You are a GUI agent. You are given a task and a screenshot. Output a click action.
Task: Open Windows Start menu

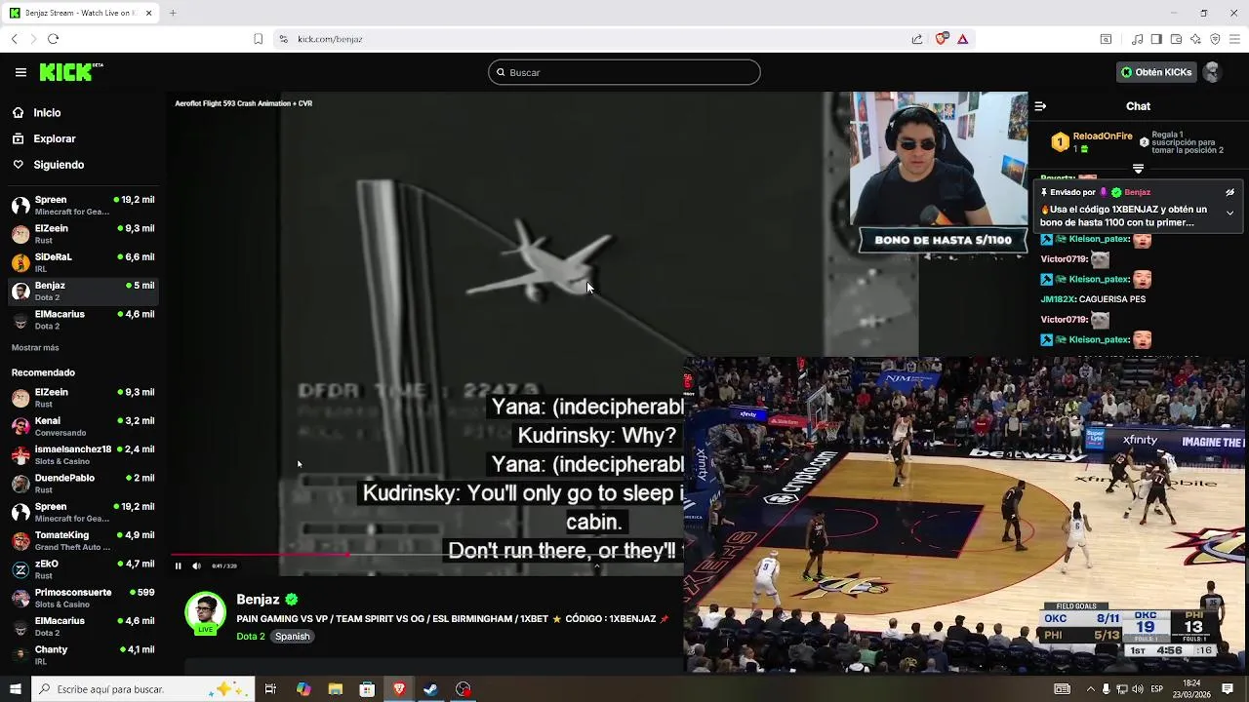tap(15, 689)
